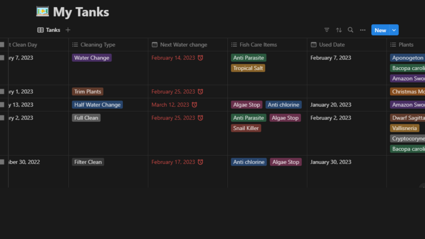Toggle checkbox in the Filter Clean row
Viewport: 425px width, 239px height.
pos(2,162)
